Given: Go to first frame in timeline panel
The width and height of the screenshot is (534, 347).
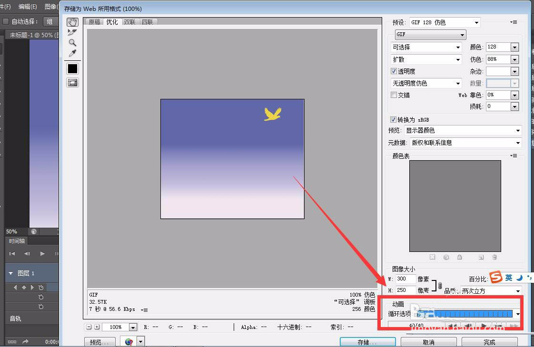Looking at the screenshot, I should pos(12,253).
